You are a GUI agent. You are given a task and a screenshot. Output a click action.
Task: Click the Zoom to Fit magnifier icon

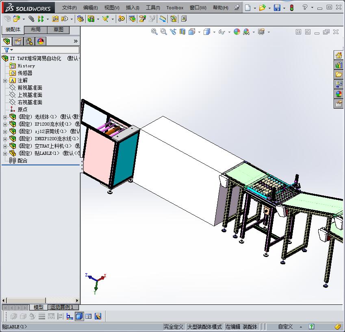(x=154, y=32)
